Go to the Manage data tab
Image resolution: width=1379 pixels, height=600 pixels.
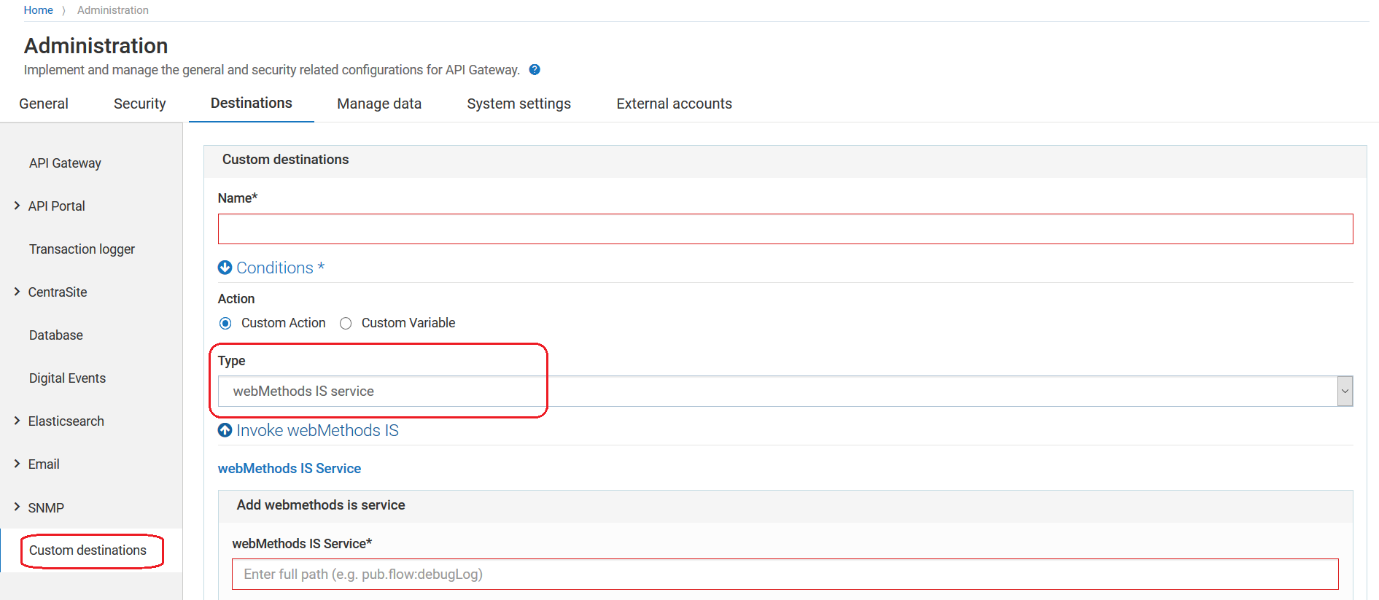(379, 104)
